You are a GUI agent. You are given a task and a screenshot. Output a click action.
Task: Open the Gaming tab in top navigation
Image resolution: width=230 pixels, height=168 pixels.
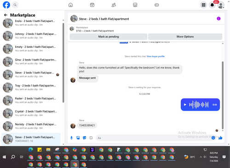tap(156, 5)
